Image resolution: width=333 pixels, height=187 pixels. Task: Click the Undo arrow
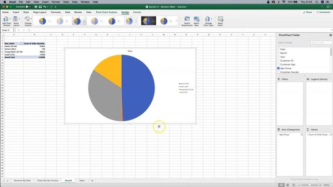coord(44,7)
